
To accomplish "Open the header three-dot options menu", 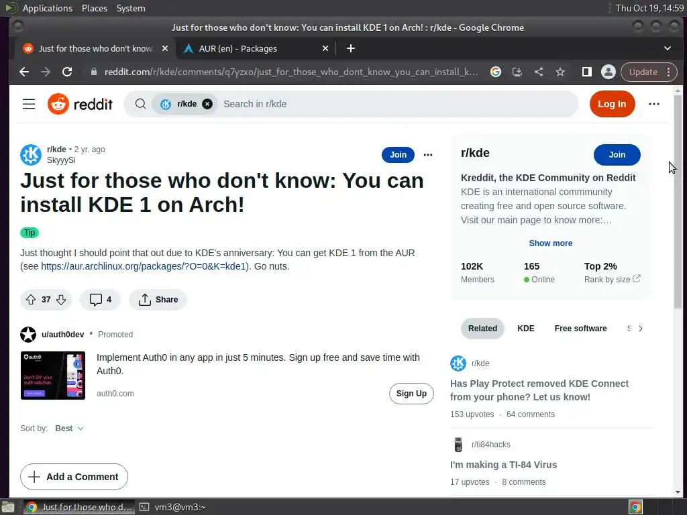I will (653, 104).
